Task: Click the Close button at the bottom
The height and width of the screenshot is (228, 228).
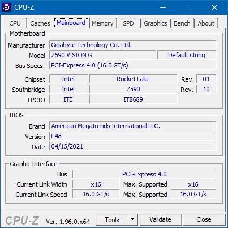Action: [x=204, y=220]
